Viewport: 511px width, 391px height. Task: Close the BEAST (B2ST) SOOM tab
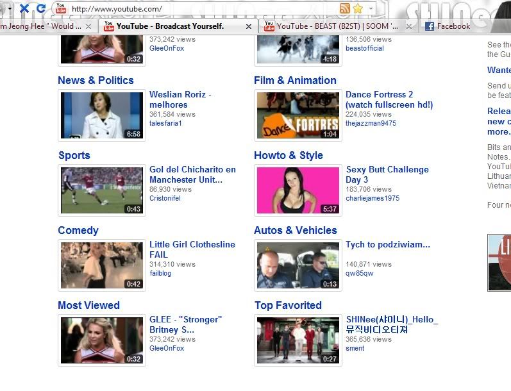[x=409, y=27]
